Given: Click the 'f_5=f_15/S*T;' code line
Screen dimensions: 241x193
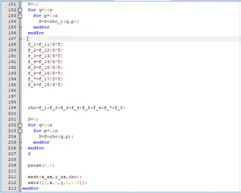Looking at the screenshot, I should tap(45, 67).
